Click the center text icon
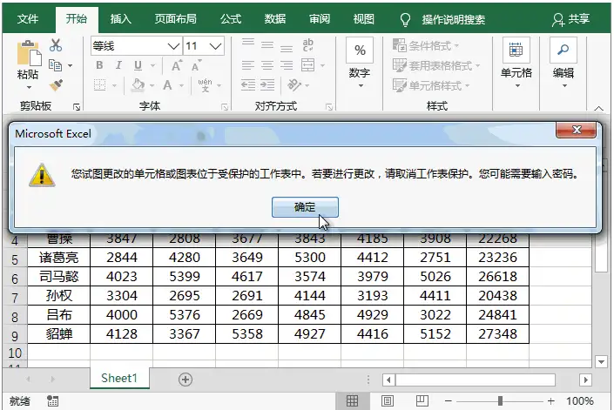Screen dimensions: 614x410 pyautogui.click(x=267, y=65)
